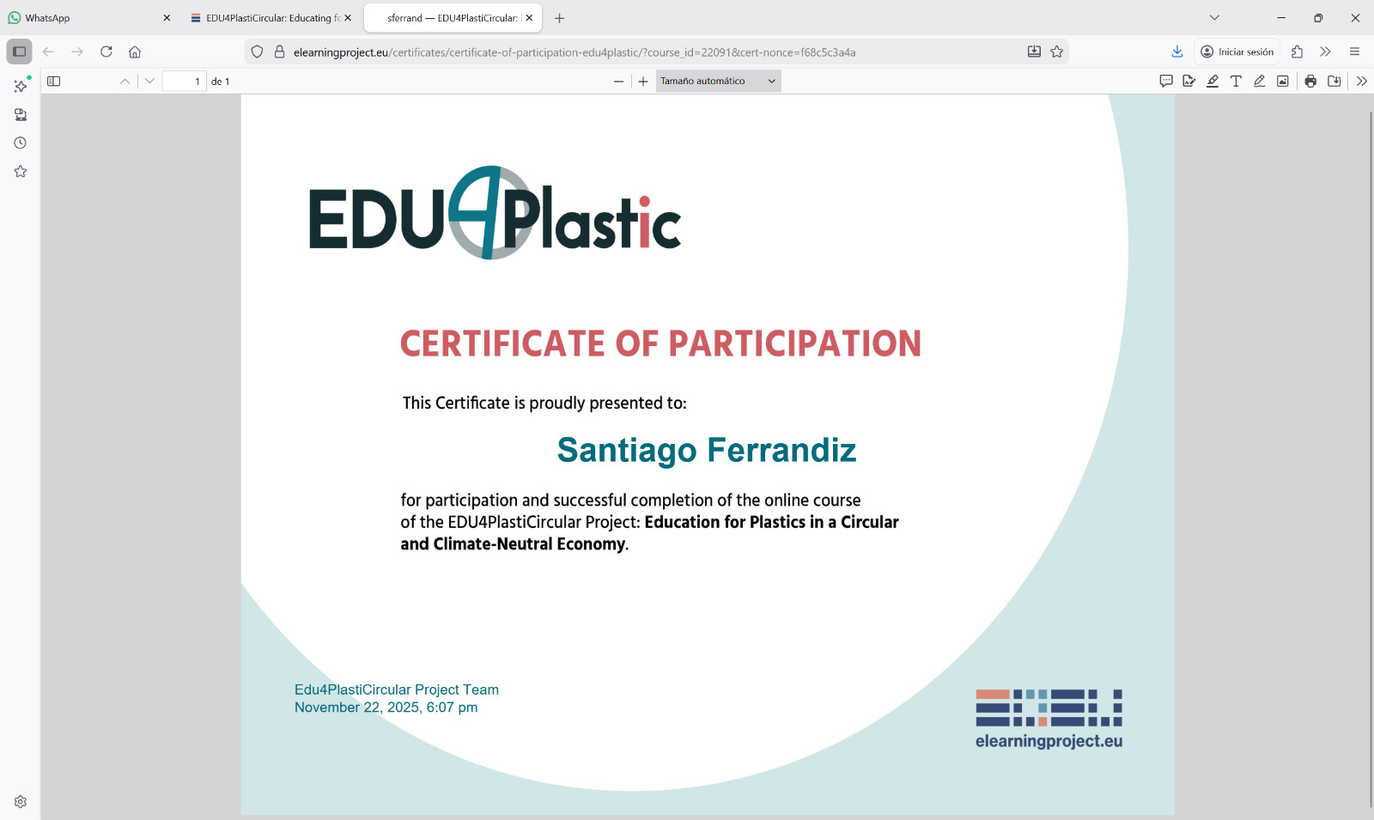Bookmark this page with the star icon
Viewport: 1374px width, 820px height.
(x=1056, y=52)
